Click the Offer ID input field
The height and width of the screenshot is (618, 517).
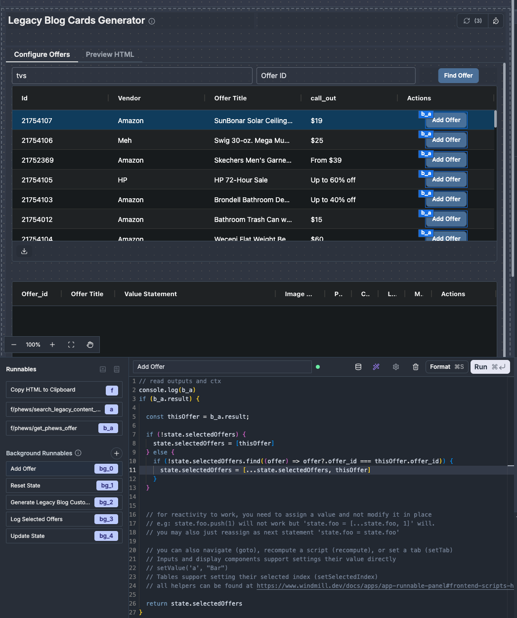point(336,76)
